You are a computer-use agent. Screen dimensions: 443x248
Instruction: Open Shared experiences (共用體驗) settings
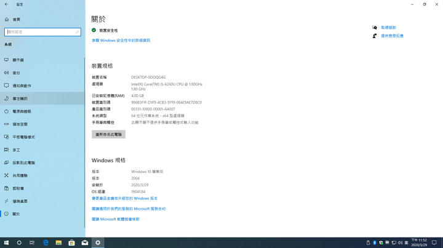tap(42, 175)
